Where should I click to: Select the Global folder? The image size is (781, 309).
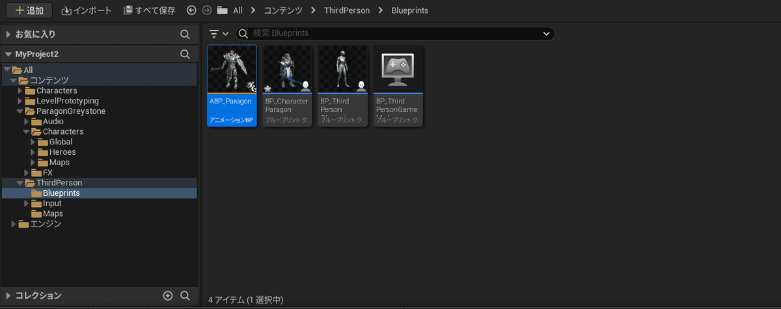(x=61, y=142)
